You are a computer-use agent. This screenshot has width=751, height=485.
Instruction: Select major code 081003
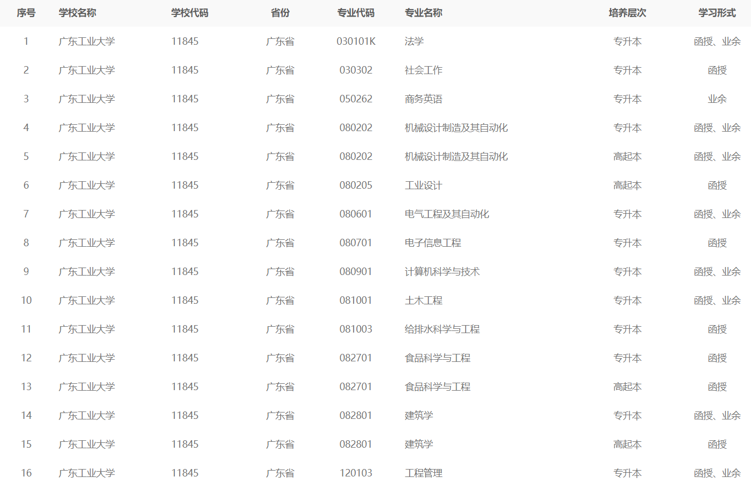[x=356, y=329]
